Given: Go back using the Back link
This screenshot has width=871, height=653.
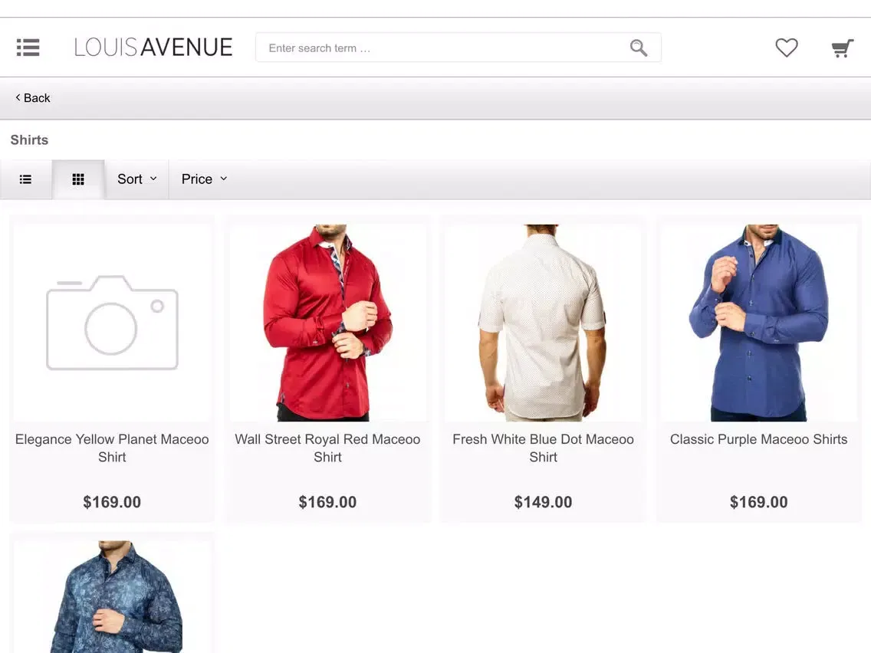Looking at the screenshot, I should click(33, 98).
